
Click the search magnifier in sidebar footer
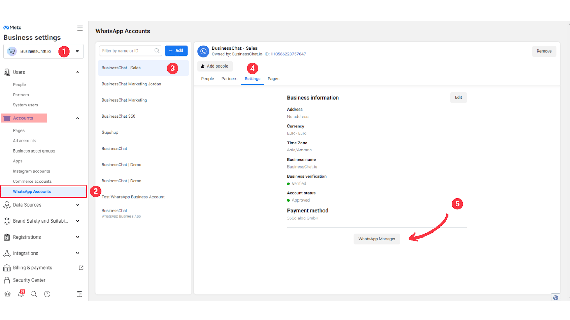click(34, 294)
